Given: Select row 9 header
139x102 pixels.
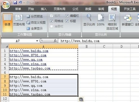Looking at the screenshot, I should 5,85.
